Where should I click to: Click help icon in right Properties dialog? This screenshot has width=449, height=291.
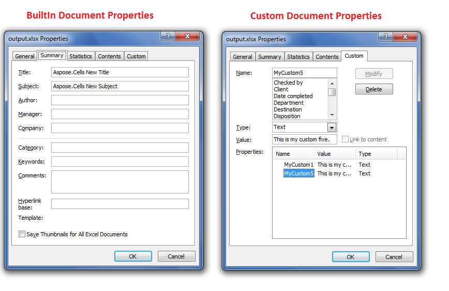coord(385,38)
